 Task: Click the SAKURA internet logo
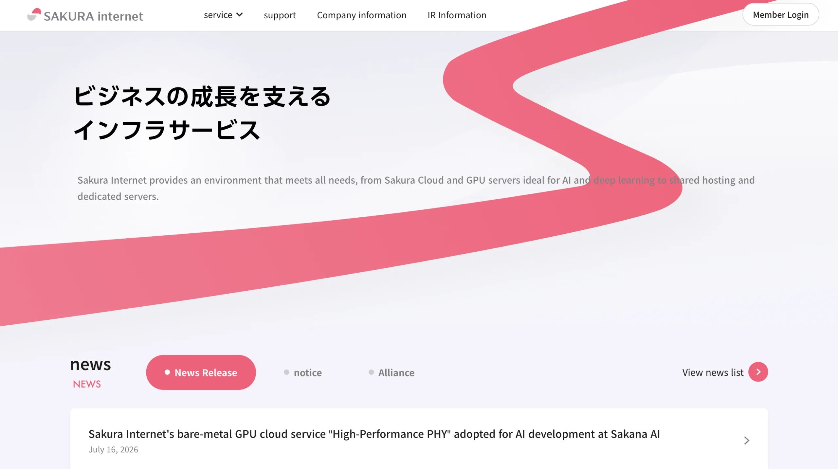(x=85, y=15)
